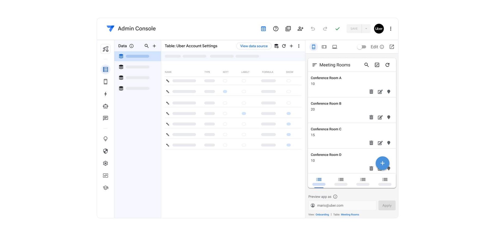Screen dimensions: 490x241
Task: Open the Security shield icon
Action: pyautogui.click(x=105, y=151)
